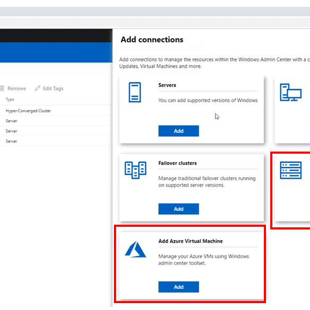Click the Failover clusters buildings icon

(x=136, y=170)
